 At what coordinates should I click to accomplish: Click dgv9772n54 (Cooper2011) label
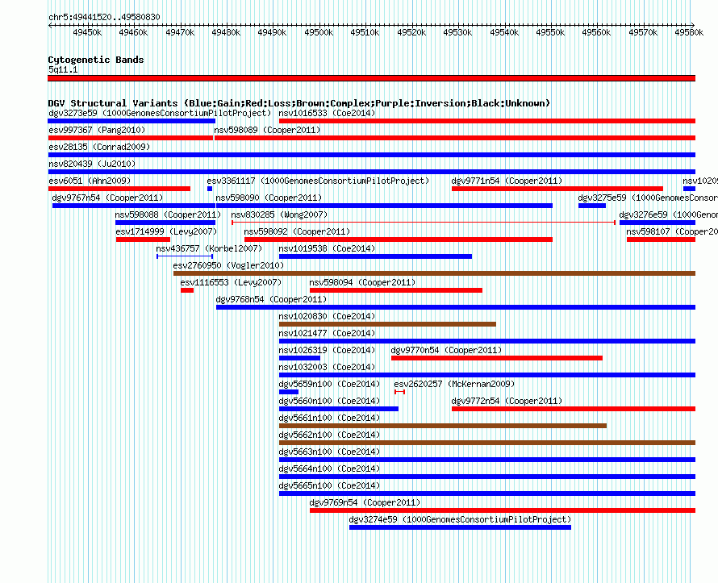pos(507,401)
